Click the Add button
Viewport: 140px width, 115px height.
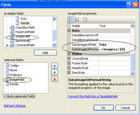click(45, 53)
